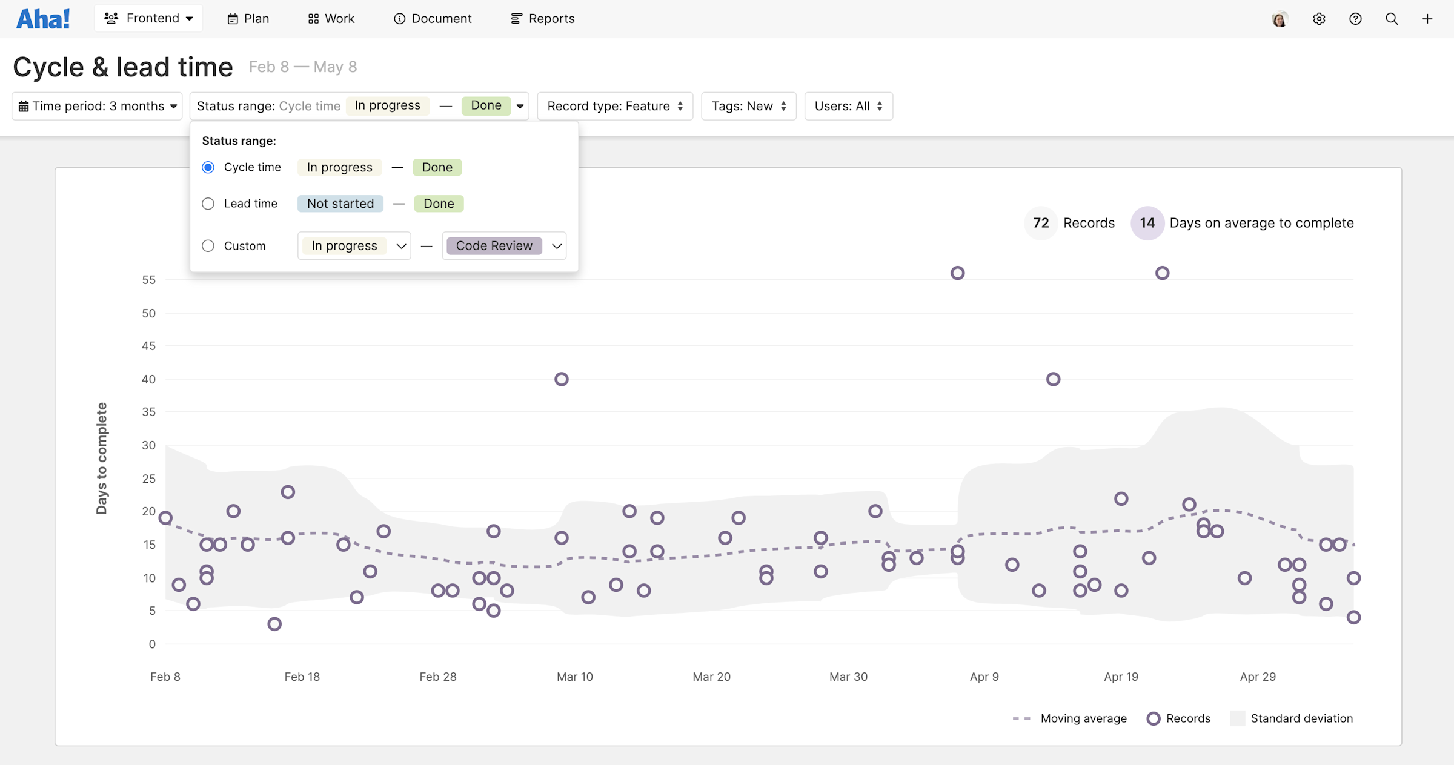Click the calendar icon on Plan menu
This screenshot has height=765, width=1454.
(233, 19)
